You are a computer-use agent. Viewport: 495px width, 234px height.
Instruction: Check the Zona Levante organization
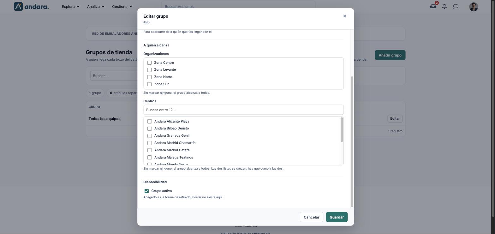tap(150, 70)
